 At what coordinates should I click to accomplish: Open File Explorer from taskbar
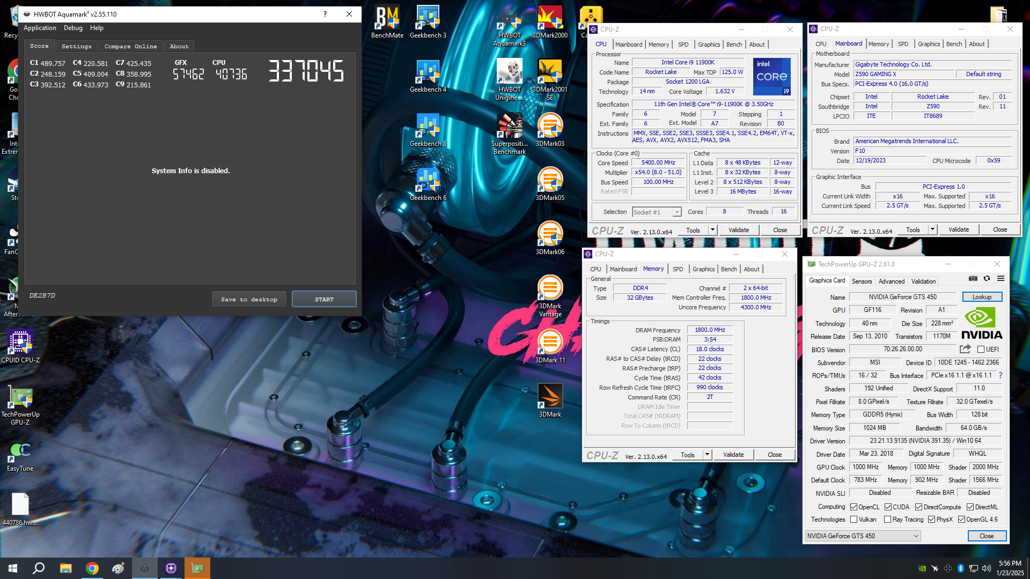tap(65, 568)
